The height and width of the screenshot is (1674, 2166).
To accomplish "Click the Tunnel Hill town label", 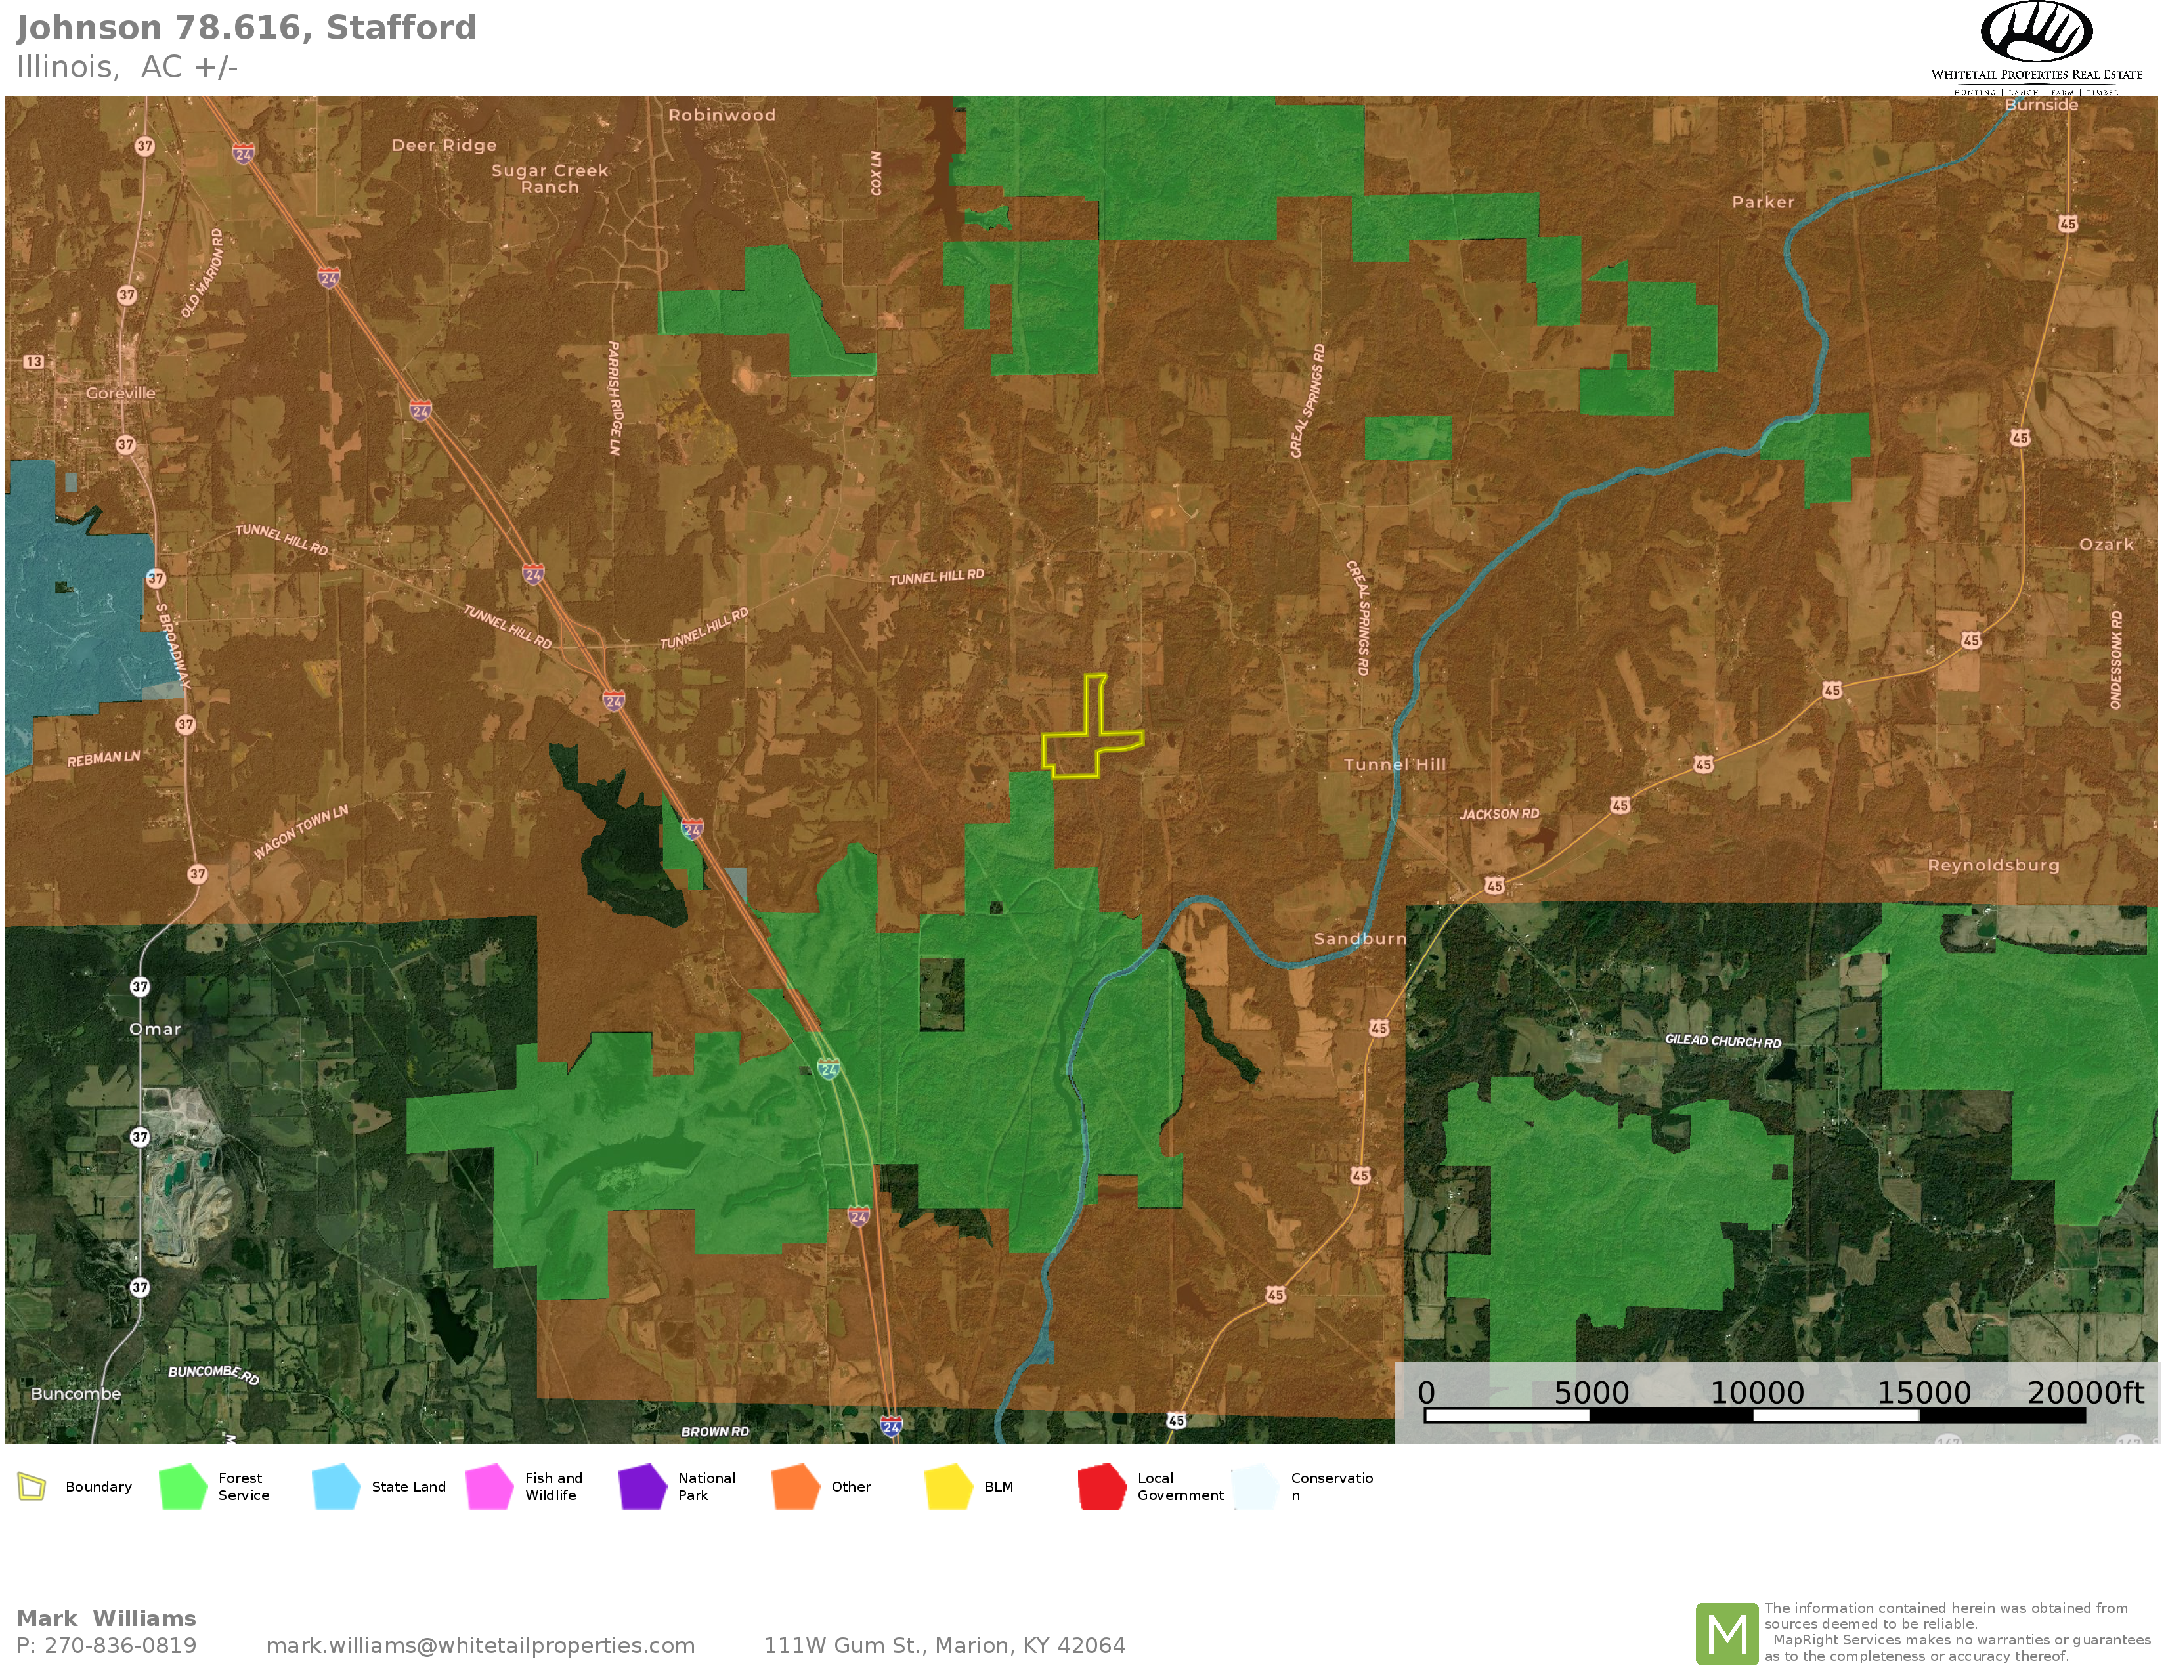I will pyautogui.click(x=1395, y=765).
